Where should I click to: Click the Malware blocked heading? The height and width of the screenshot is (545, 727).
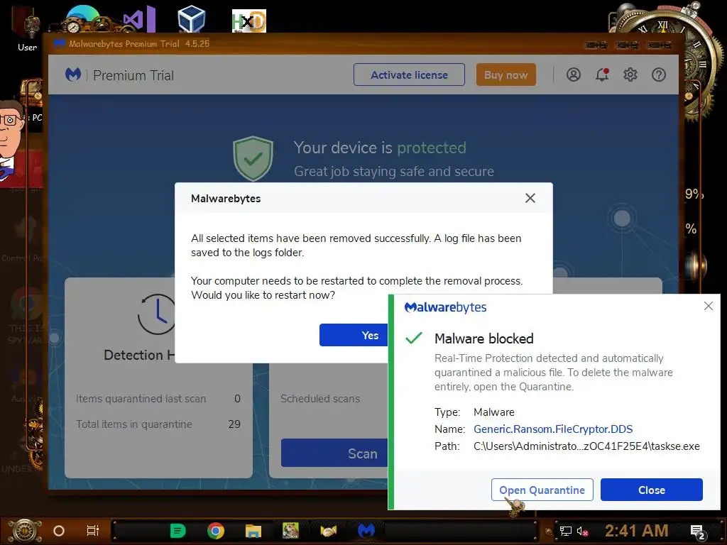click(483, 338)
